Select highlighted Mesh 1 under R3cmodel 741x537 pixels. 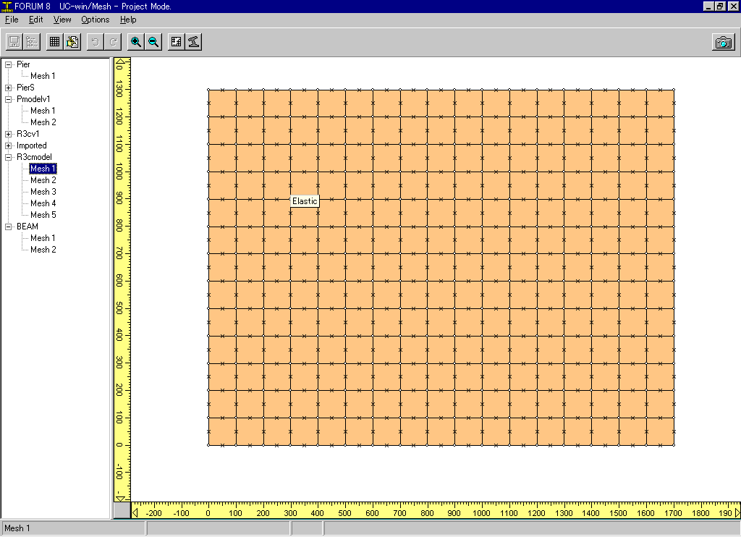(x=43, y=169)
